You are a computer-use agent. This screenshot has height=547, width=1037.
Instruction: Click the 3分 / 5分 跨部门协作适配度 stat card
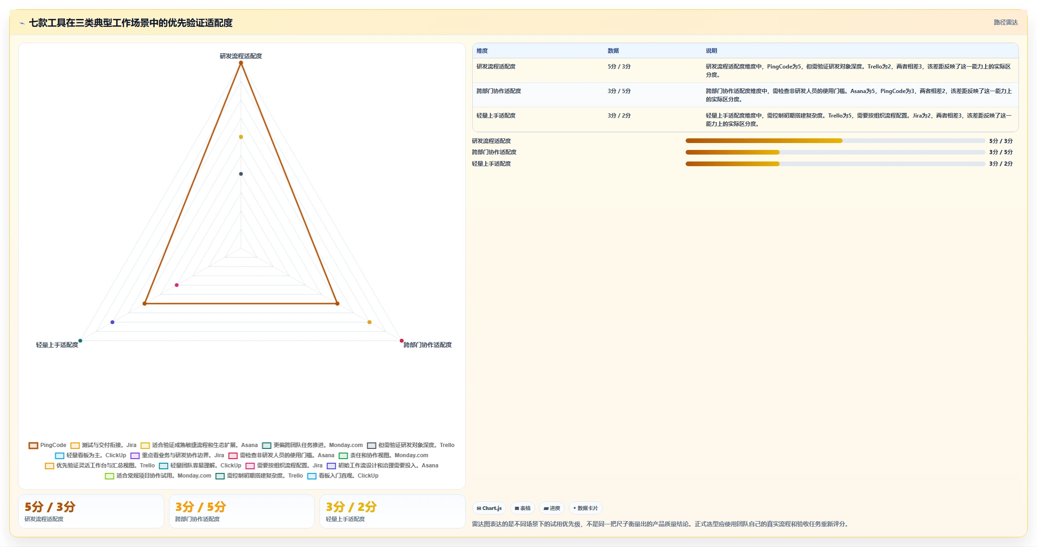242,511
